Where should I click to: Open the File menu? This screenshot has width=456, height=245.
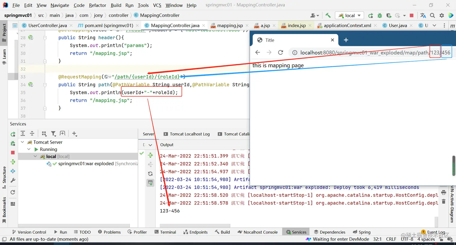pyautogui.click(x=16, y=5)
